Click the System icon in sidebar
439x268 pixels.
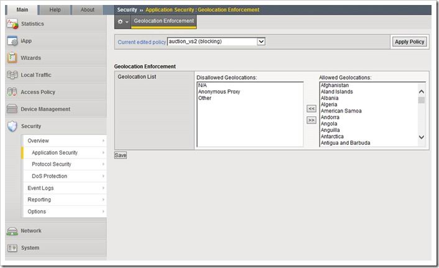tap(12, 247)
